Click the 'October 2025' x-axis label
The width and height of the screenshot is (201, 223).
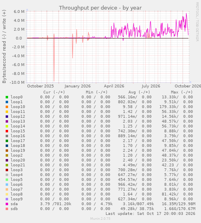pyautogui.click(x=40, y=86)
